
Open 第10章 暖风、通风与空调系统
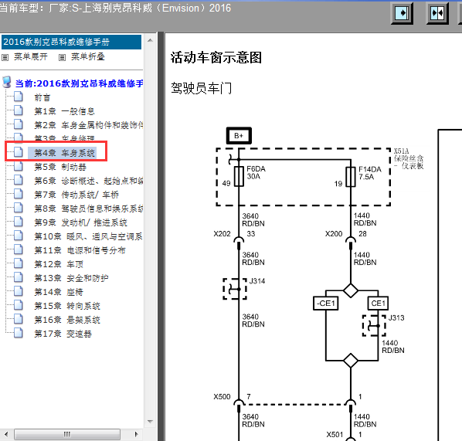(88, 236)
